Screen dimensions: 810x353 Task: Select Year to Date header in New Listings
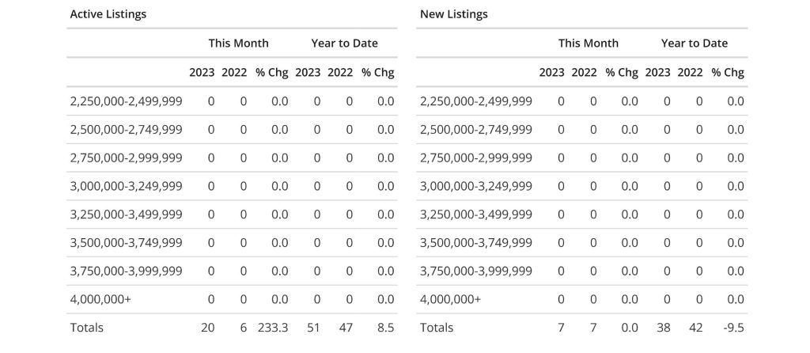point(694,43)
